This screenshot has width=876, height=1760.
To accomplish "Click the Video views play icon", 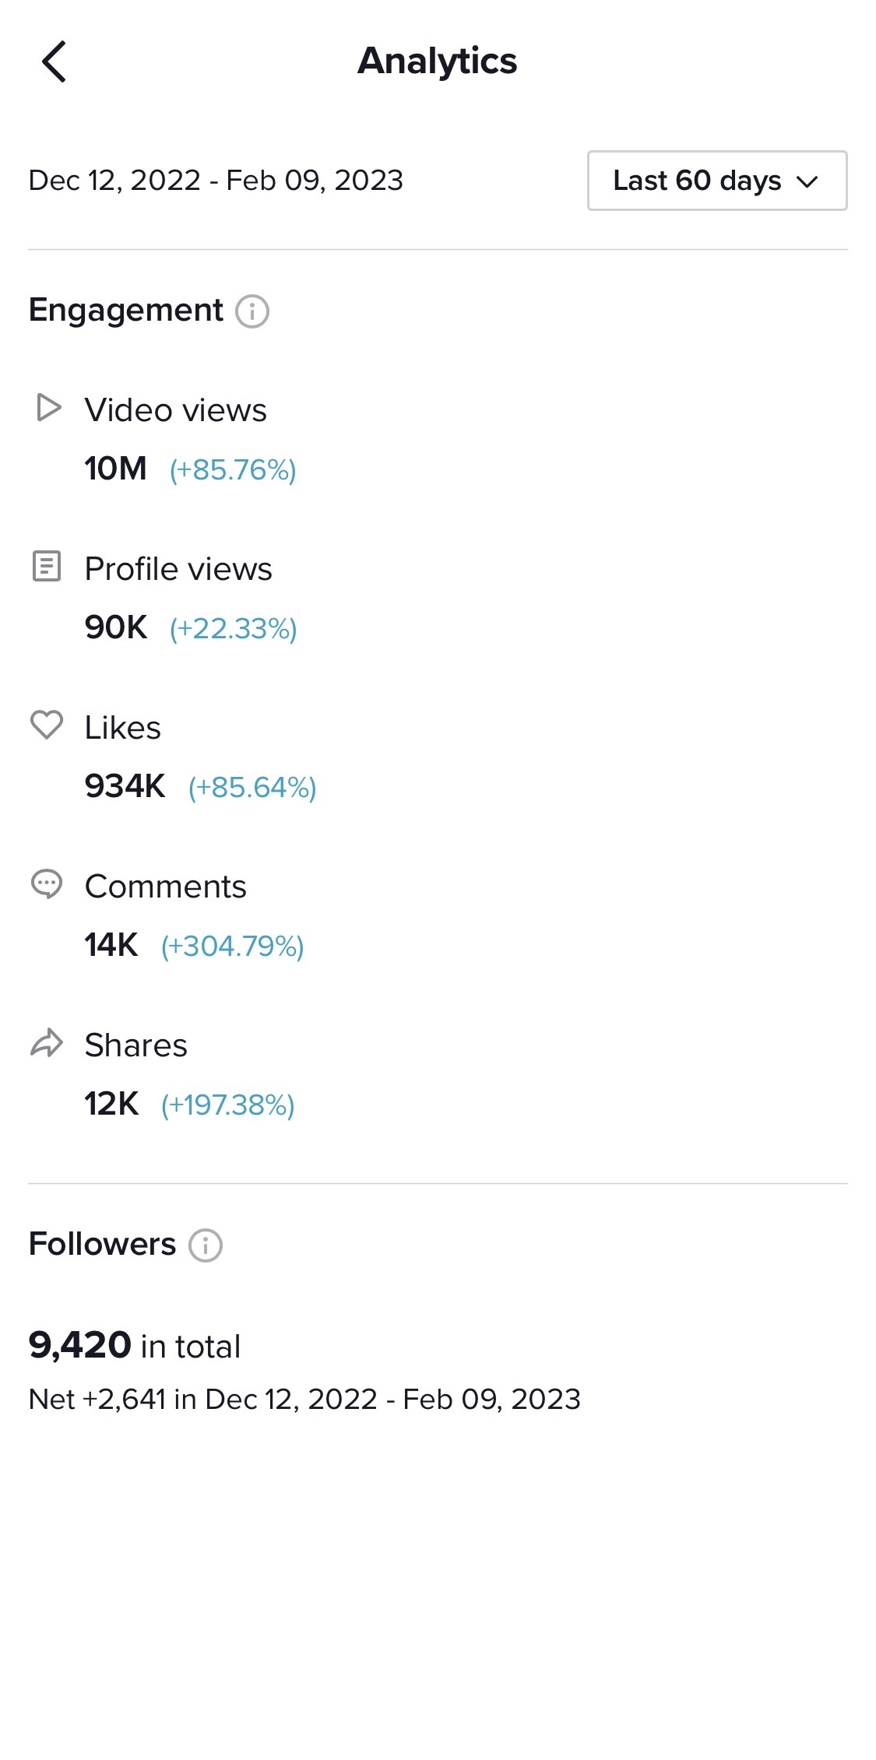I will coord(48,408).
